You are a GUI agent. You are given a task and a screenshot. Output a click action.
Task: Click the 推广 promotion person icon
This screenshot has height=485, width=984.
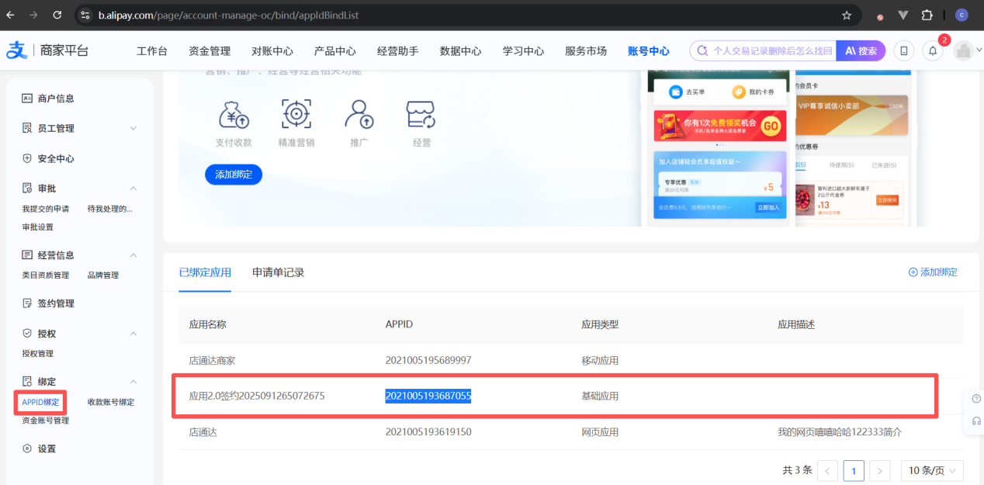click(x=359, y=115)
